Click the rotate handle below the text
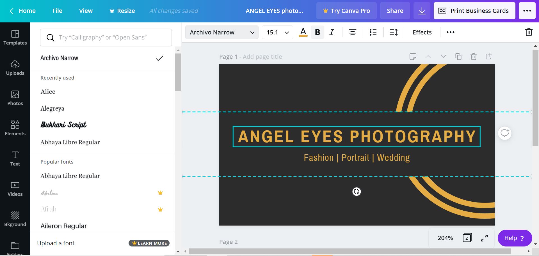 357,192
